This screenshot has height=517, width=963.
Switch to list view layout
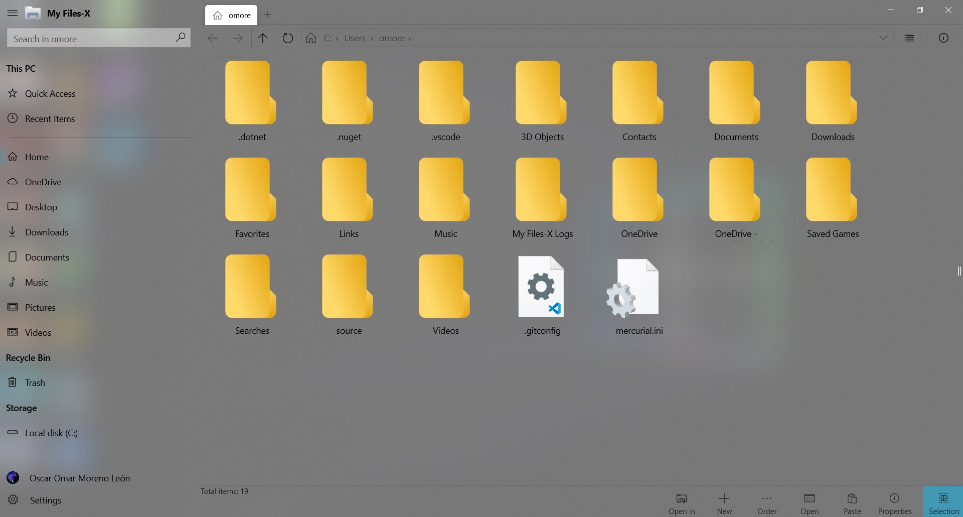pos(909,38)
